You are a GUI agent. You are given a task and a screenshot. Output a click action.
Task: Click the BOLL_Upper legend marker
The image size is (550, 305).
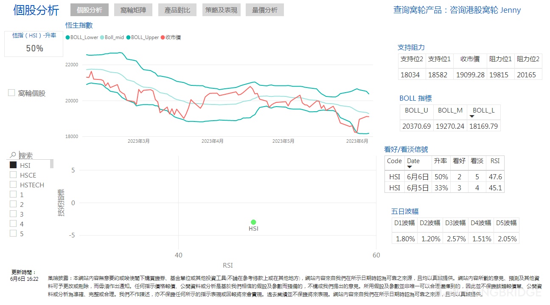[128, 37]
